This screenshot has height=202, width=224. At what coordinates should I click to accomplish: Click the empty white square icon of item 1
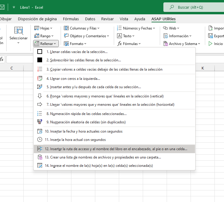click(40, 52)
